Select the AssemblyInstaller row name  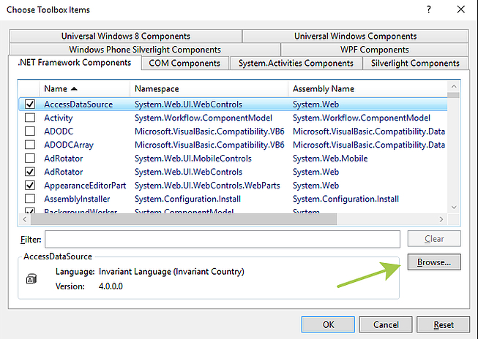coord(77,199)
